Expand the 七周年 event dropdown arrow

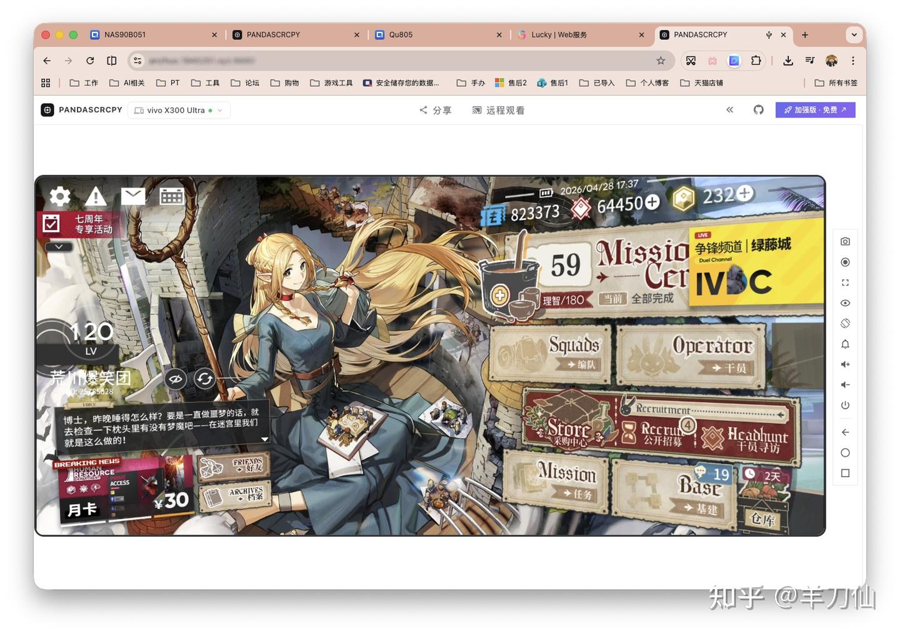59,247
